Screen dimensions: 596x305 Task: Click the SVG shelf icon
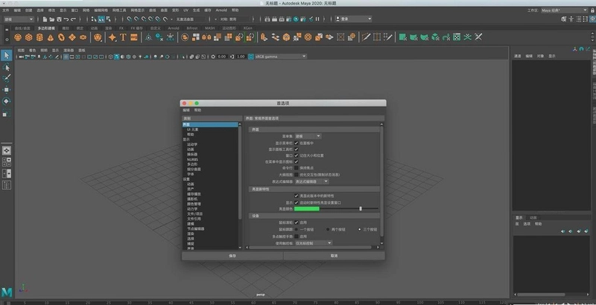tap(134, 37)
